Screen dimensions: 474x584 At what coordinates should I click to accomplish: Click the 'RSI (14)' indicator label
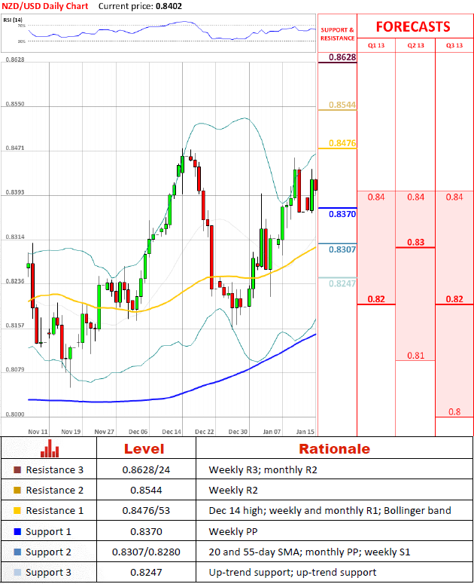point(13,20)
